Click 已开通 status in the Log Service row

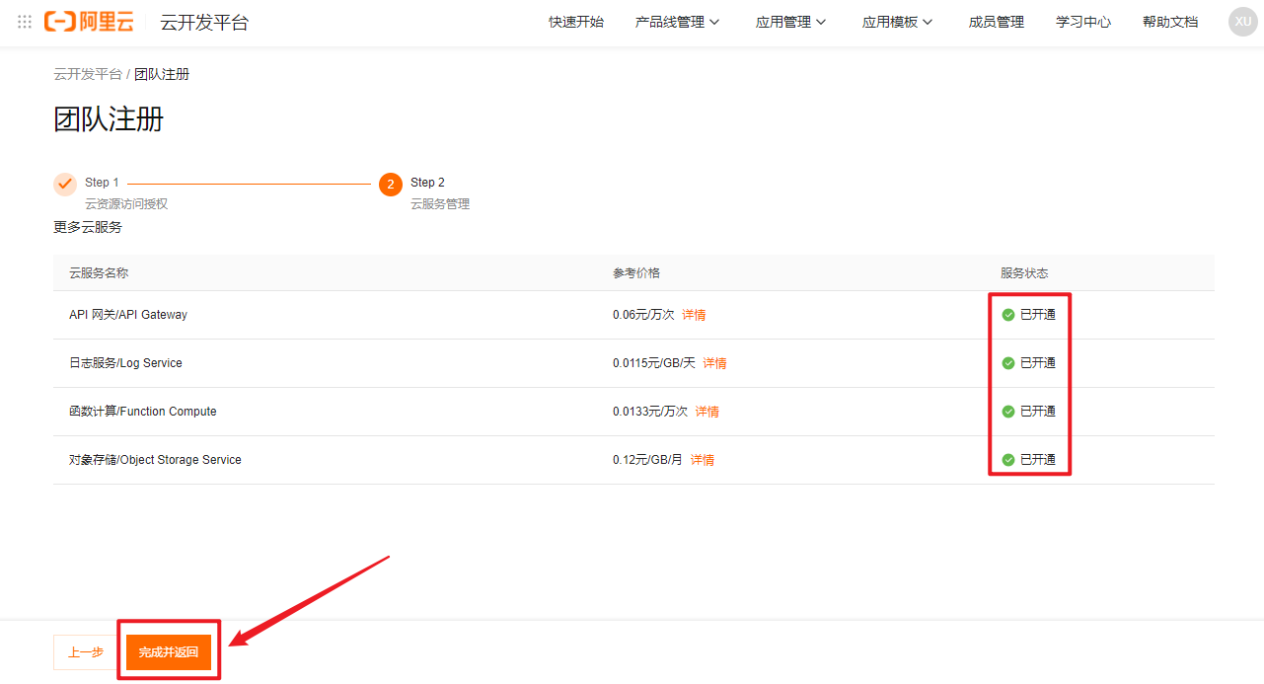1038,363
